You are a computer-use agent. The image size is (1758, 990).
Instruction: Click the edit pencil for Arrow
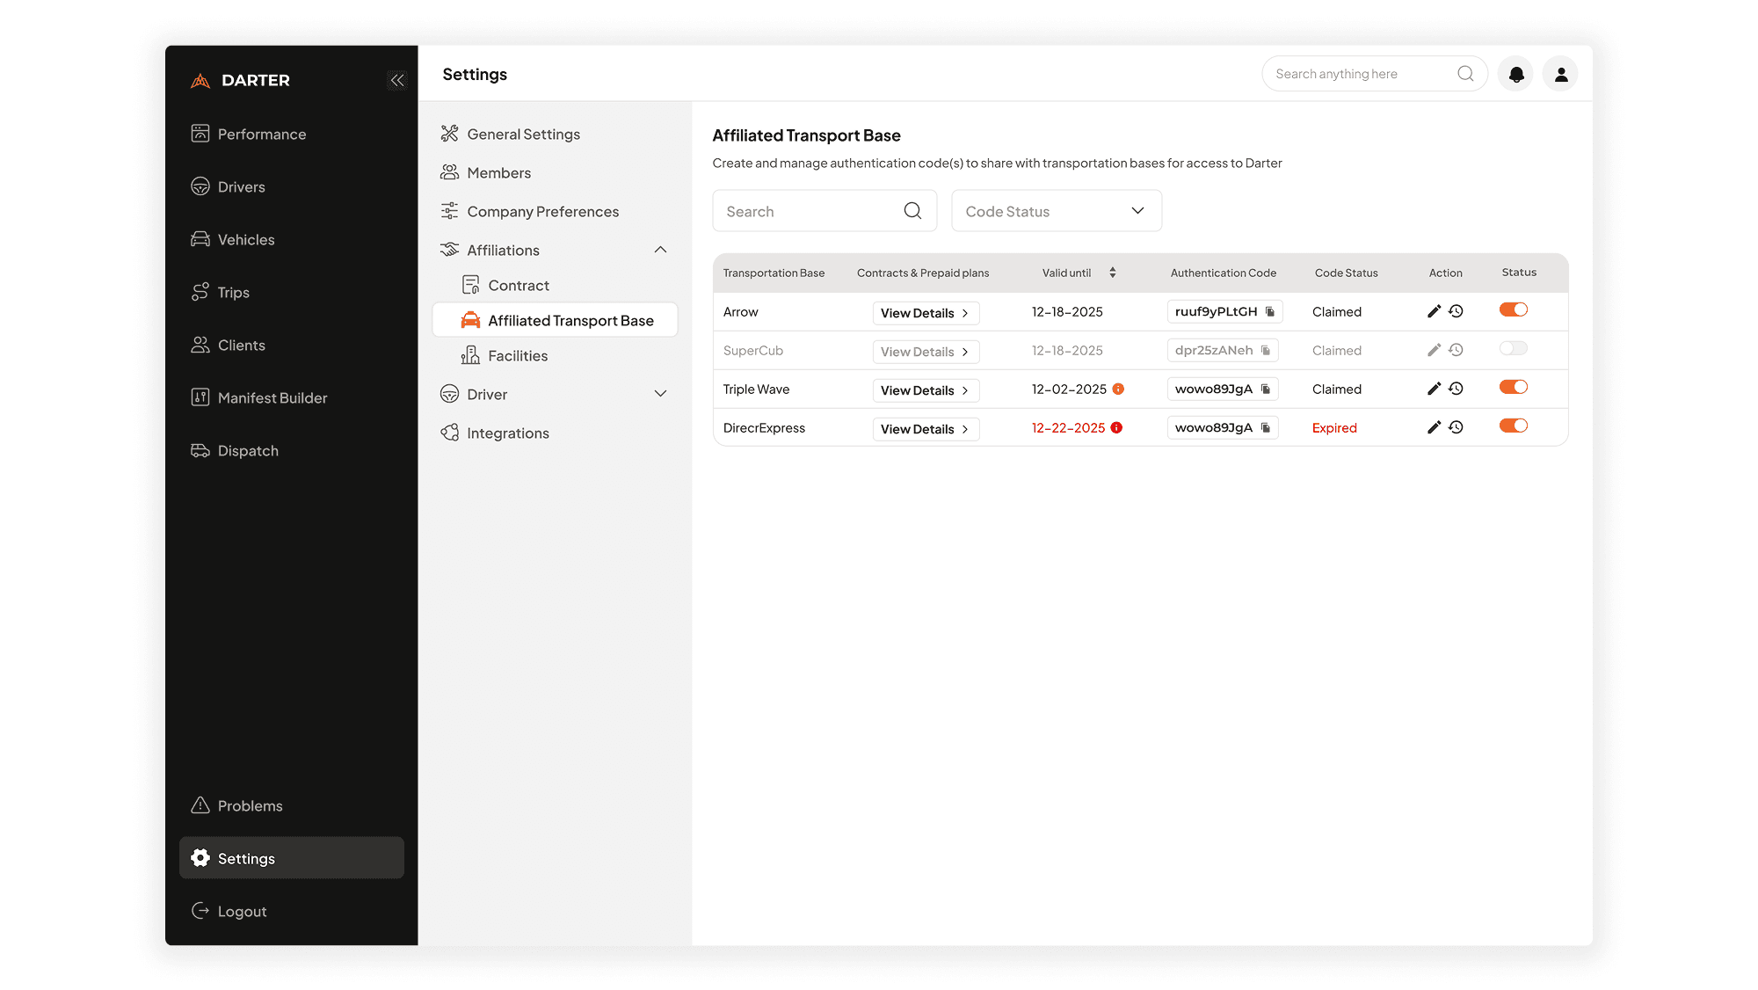[1434, 311]
